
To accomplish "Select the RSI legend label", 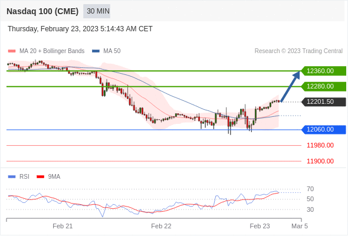I will [24, 177].
